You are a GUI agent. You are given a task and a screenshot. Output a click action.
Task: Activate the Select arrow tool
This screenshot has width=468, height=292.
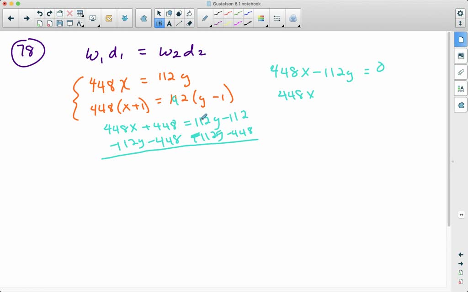point(160,14)
